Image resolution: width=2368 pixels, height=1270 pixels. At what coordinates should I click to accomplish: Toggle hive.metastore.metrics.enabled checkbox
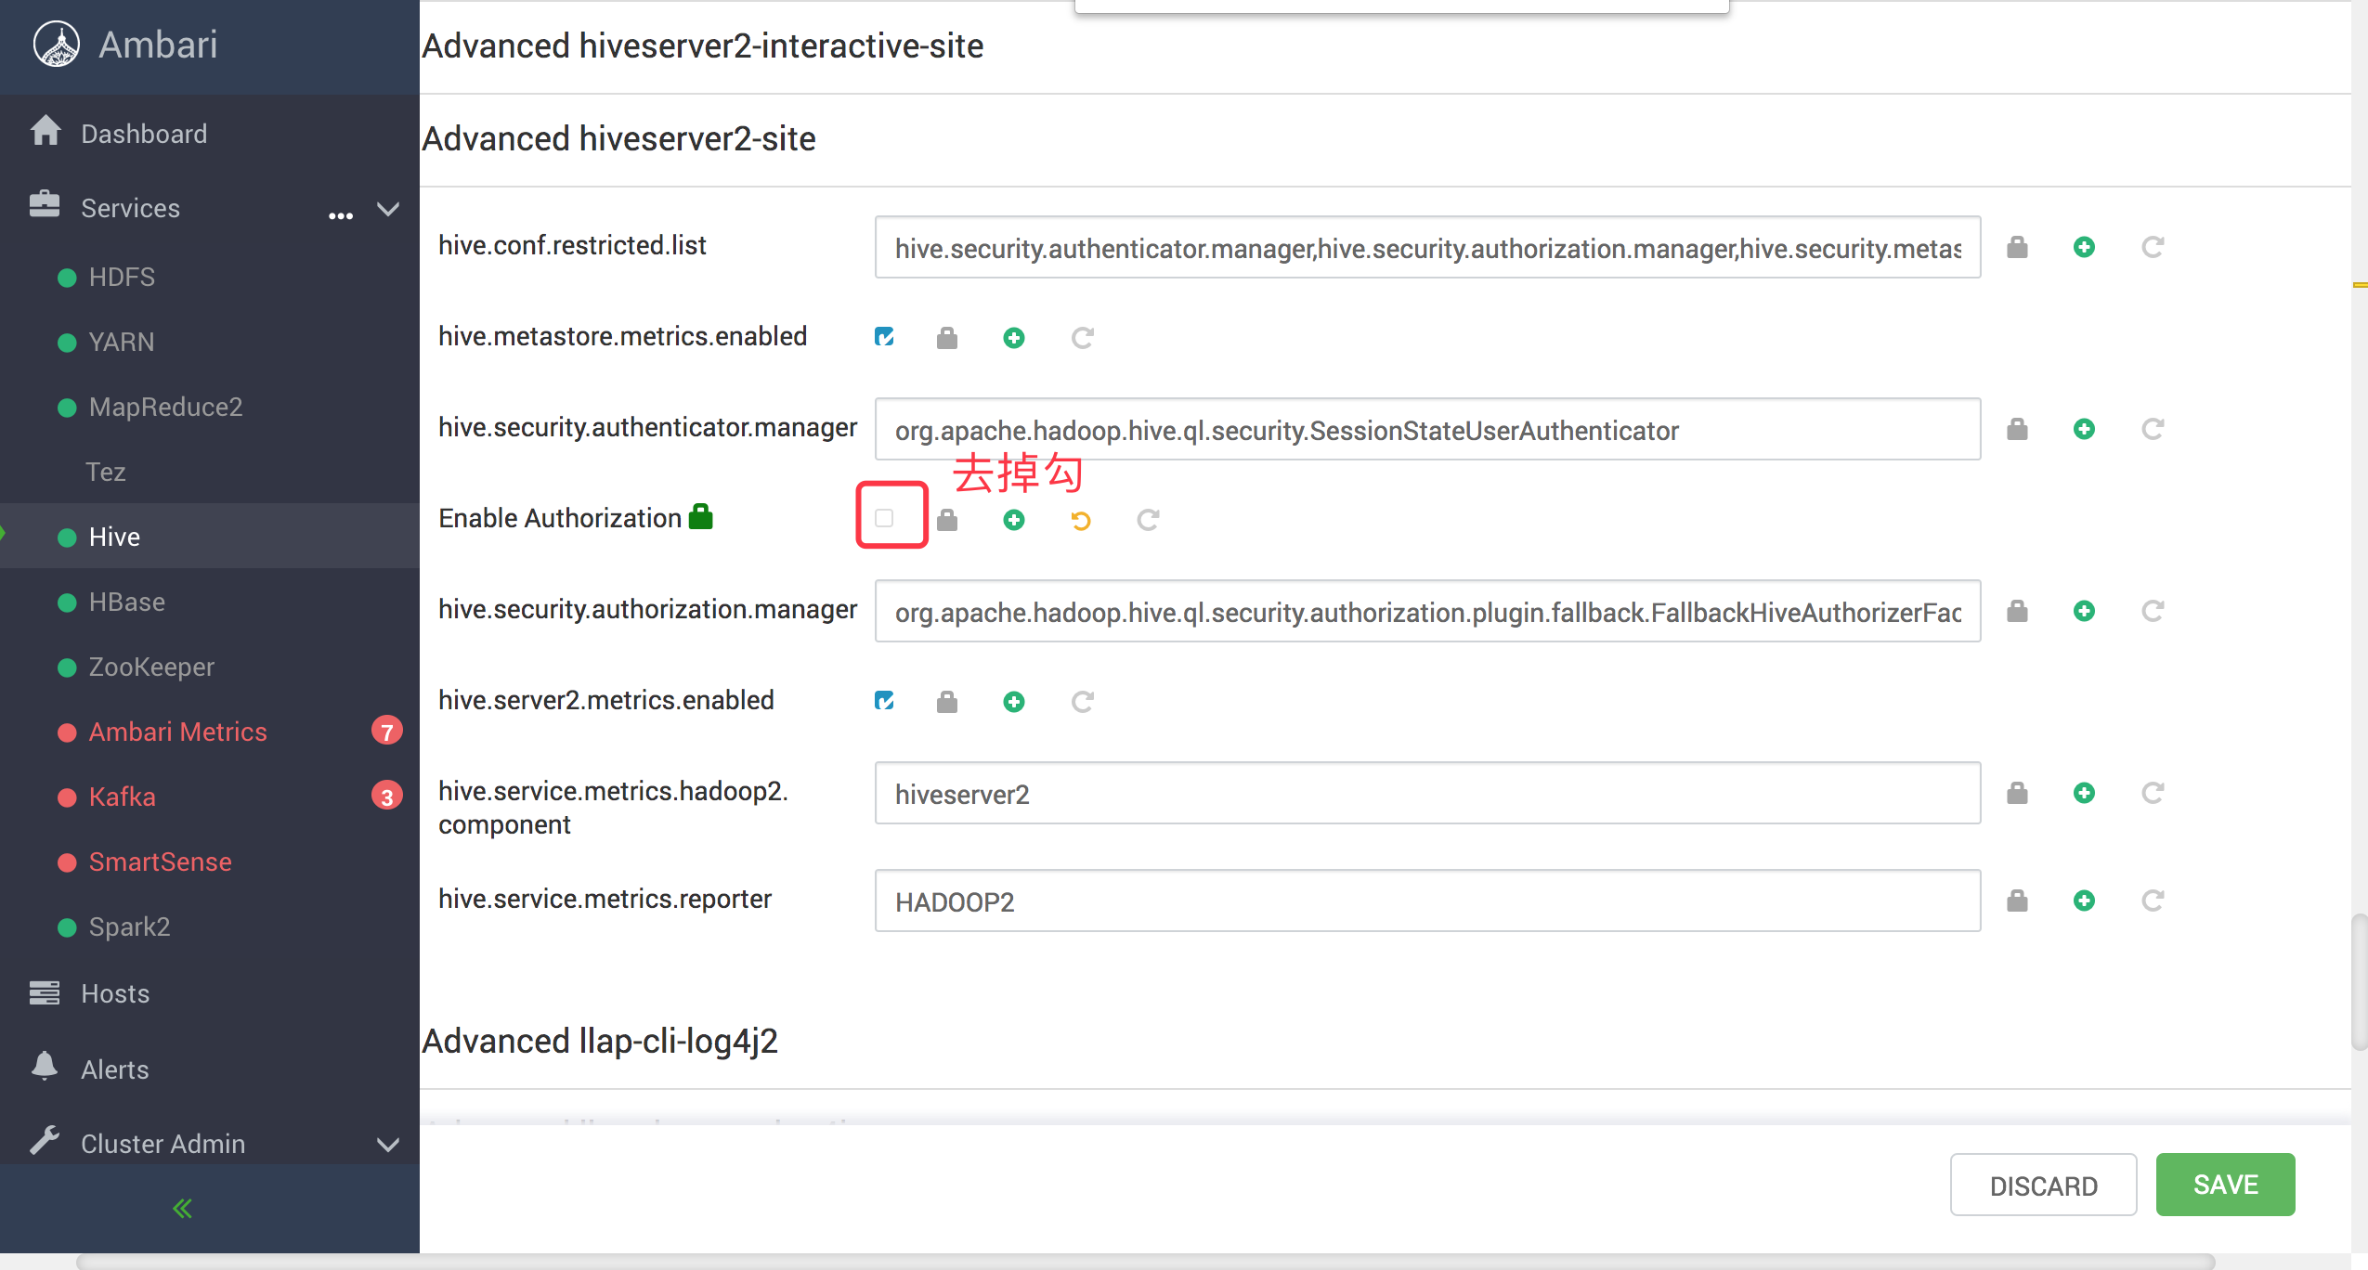(884, 336)
